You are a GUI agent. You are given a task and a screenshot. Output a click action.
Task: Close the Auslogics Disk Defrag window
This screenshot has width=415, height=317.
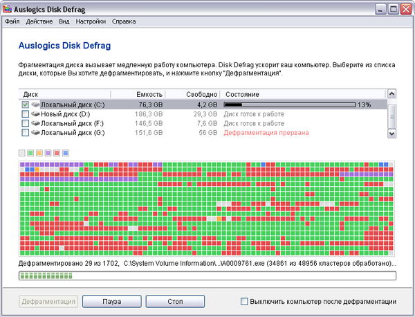coord(406,9)
